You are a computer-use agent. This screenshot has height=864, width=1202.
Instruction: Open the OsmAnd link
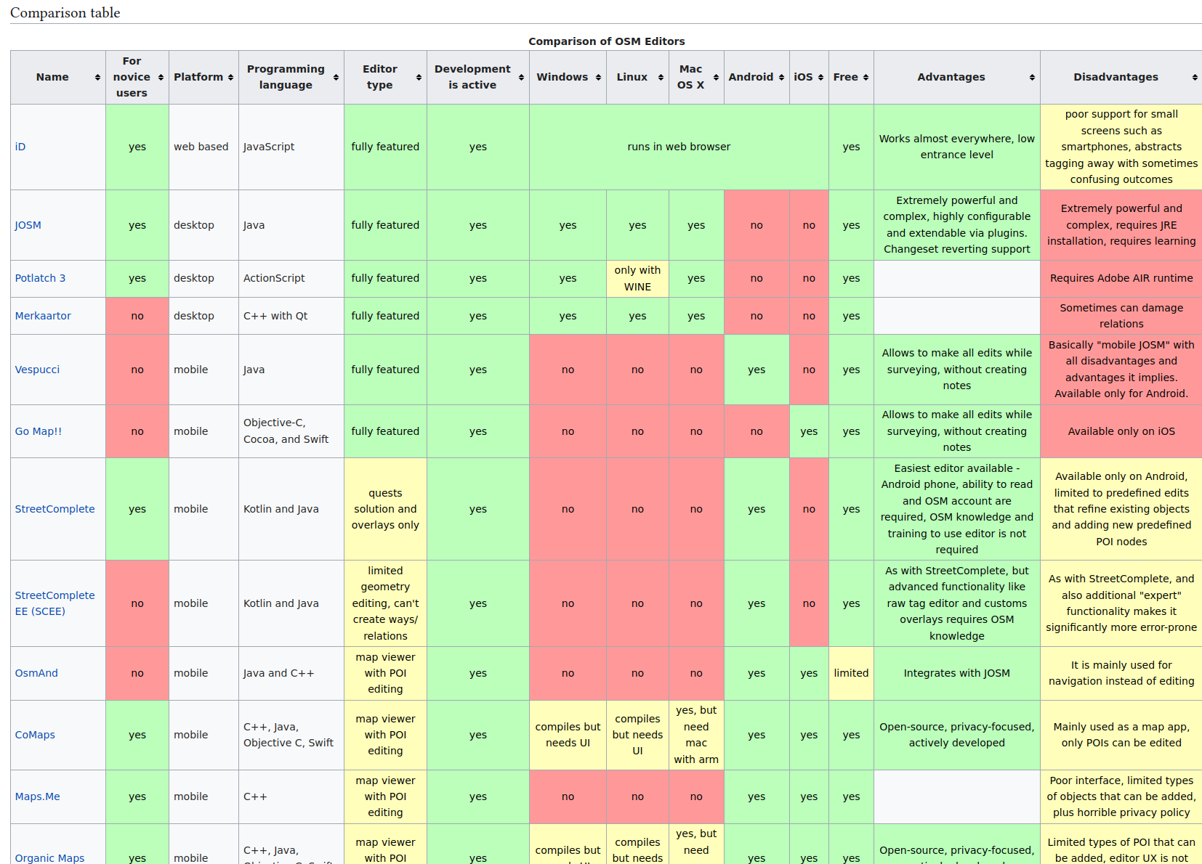[x=37, y=673]
